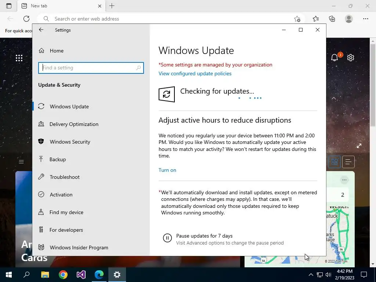This screenshot has height=282, width=376.
Task: Open Action Center notification icon
Action: (364, 275)
